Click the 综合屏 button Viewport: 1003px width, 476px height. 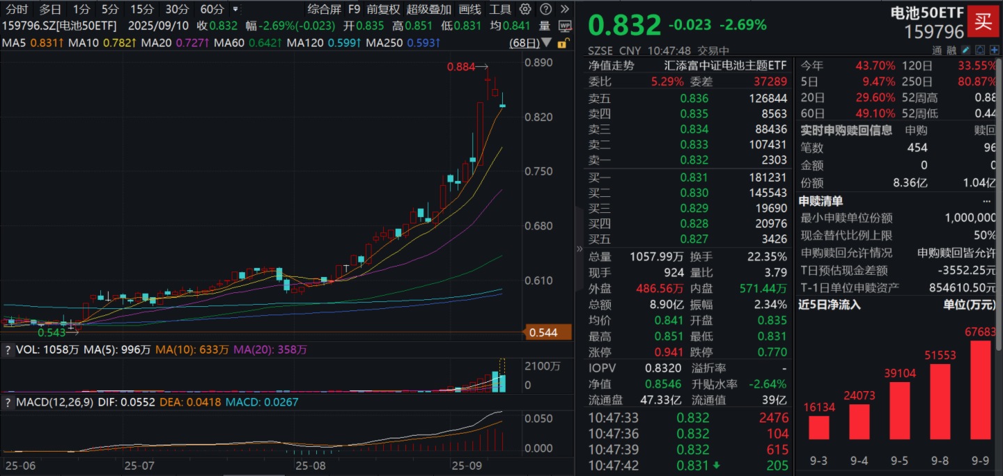tap(324, 10)
